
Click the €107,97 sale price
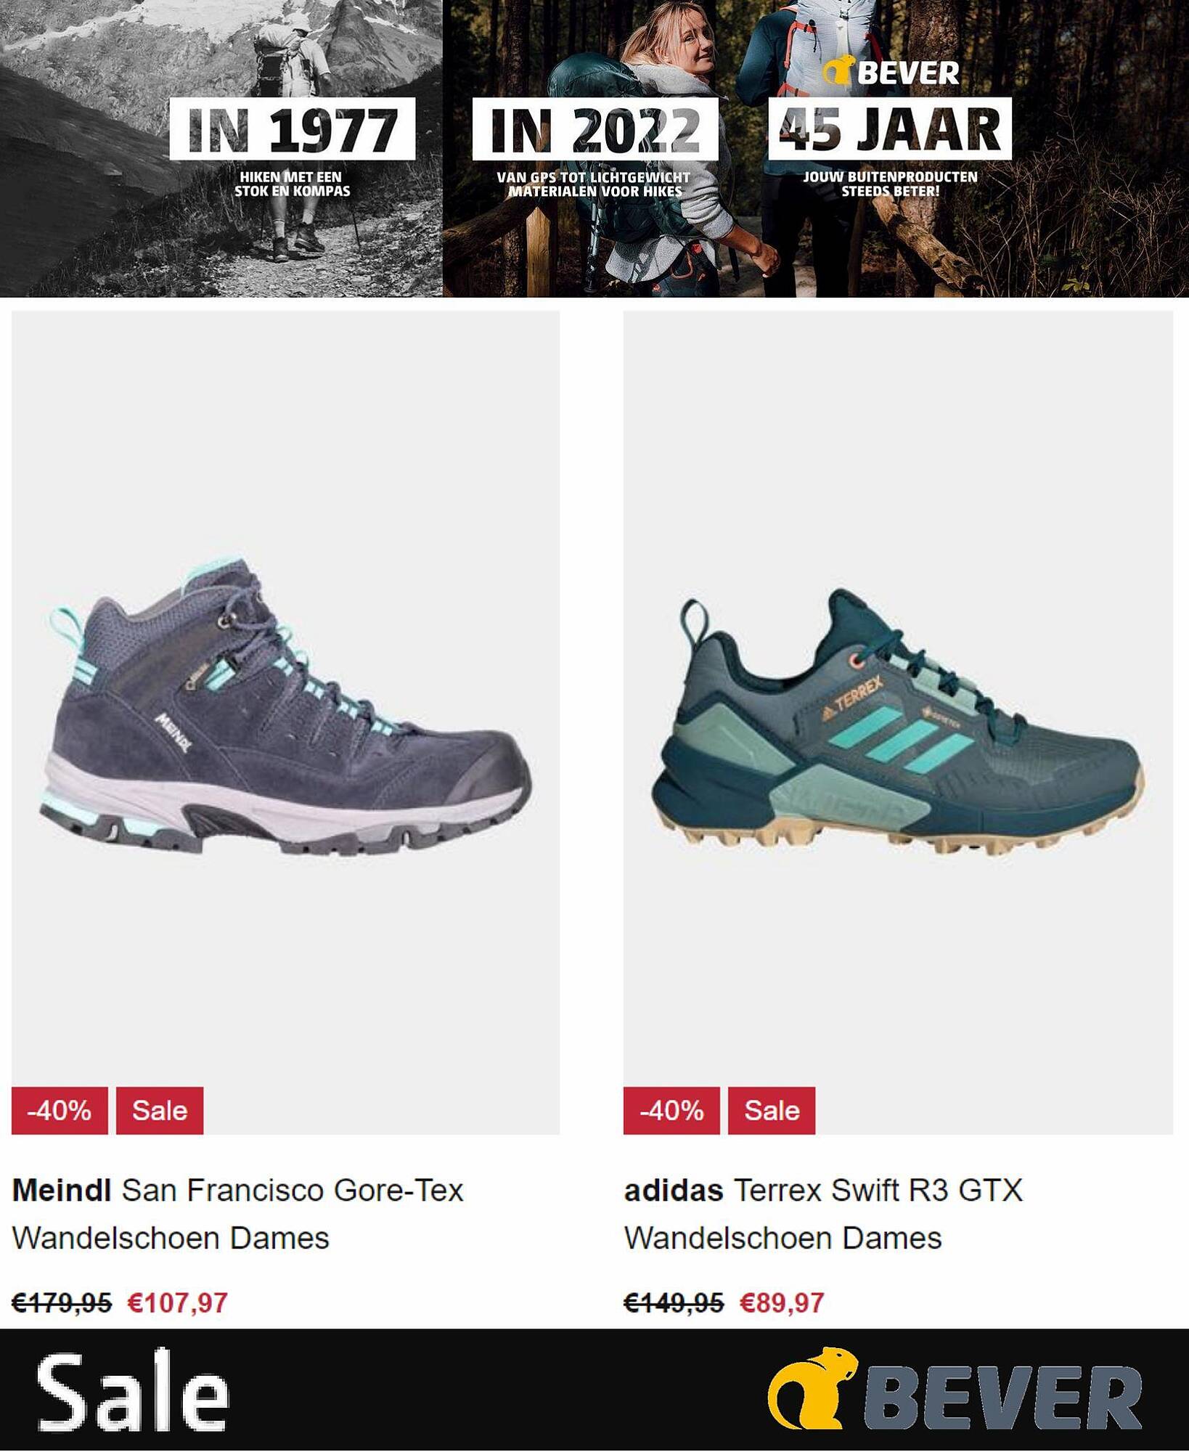178,1302
